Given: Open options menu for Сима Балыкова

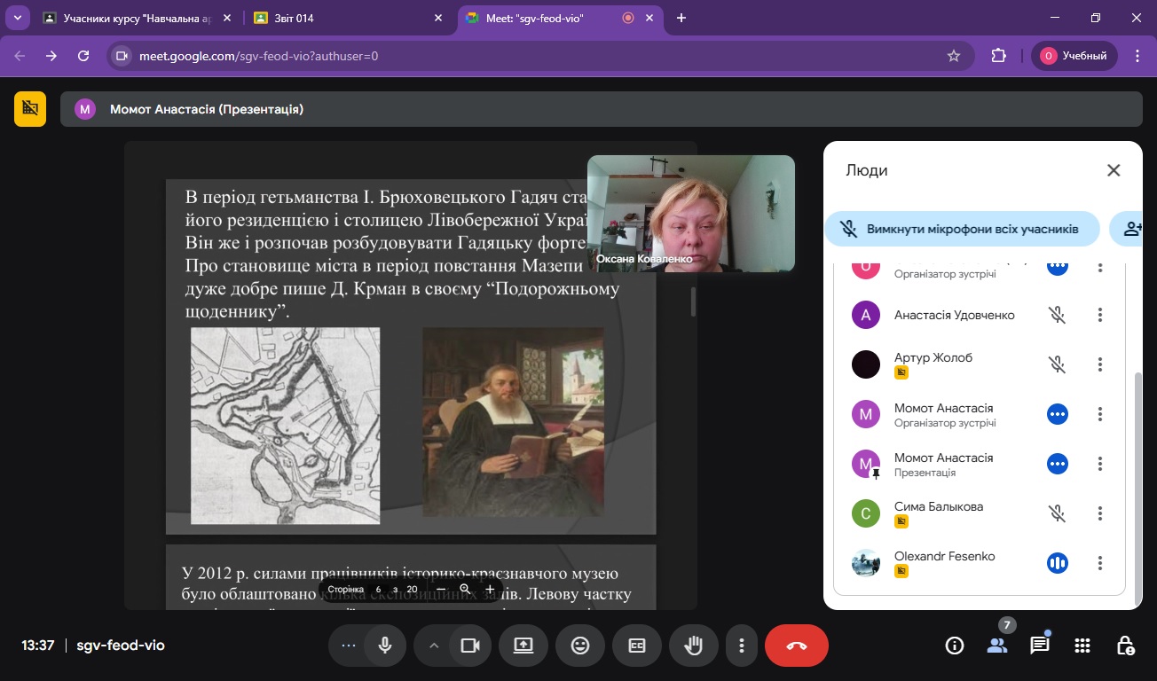Looking at the screenshot, I should pos(1099,513).
